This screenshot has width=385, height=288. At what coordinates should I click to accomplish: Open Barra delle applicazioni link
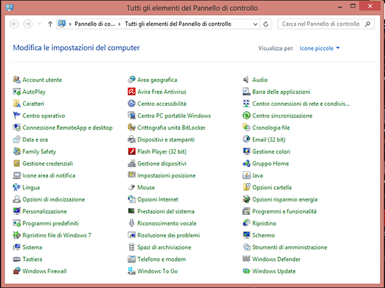(281, 92)
